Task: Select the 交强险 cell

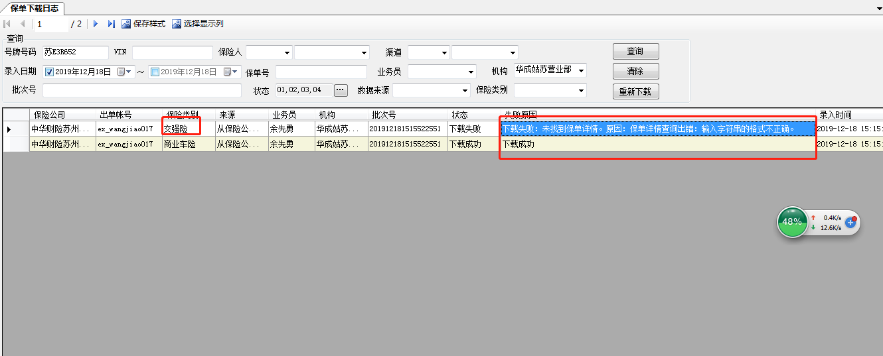Action: coord(189,129)
